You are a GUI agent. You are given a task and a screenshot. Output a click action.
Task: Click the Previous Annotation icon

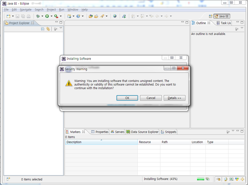(x=142, y=16)
